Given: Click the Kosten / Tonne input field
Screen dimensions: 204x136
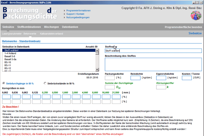Looking at the screenshot, I should click(187, 78).
